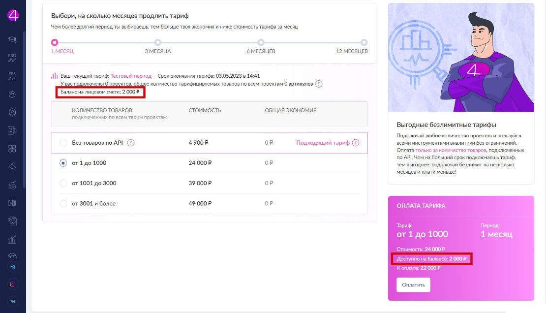Screen dimensions: 546x313
Task: Select the flame icon in the sidebar
Action: coord(13,94)
